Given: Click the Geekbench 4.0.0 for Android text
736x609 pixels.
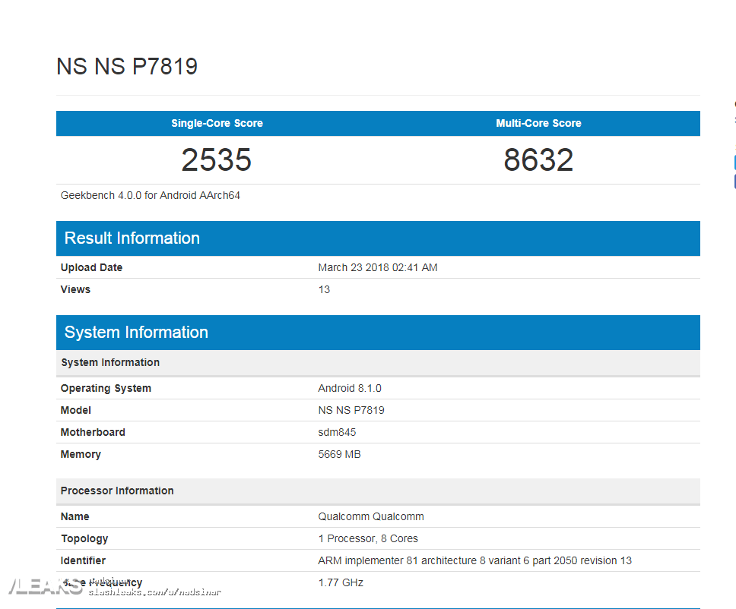Looking at the screenshot, I should click(151, 195).
